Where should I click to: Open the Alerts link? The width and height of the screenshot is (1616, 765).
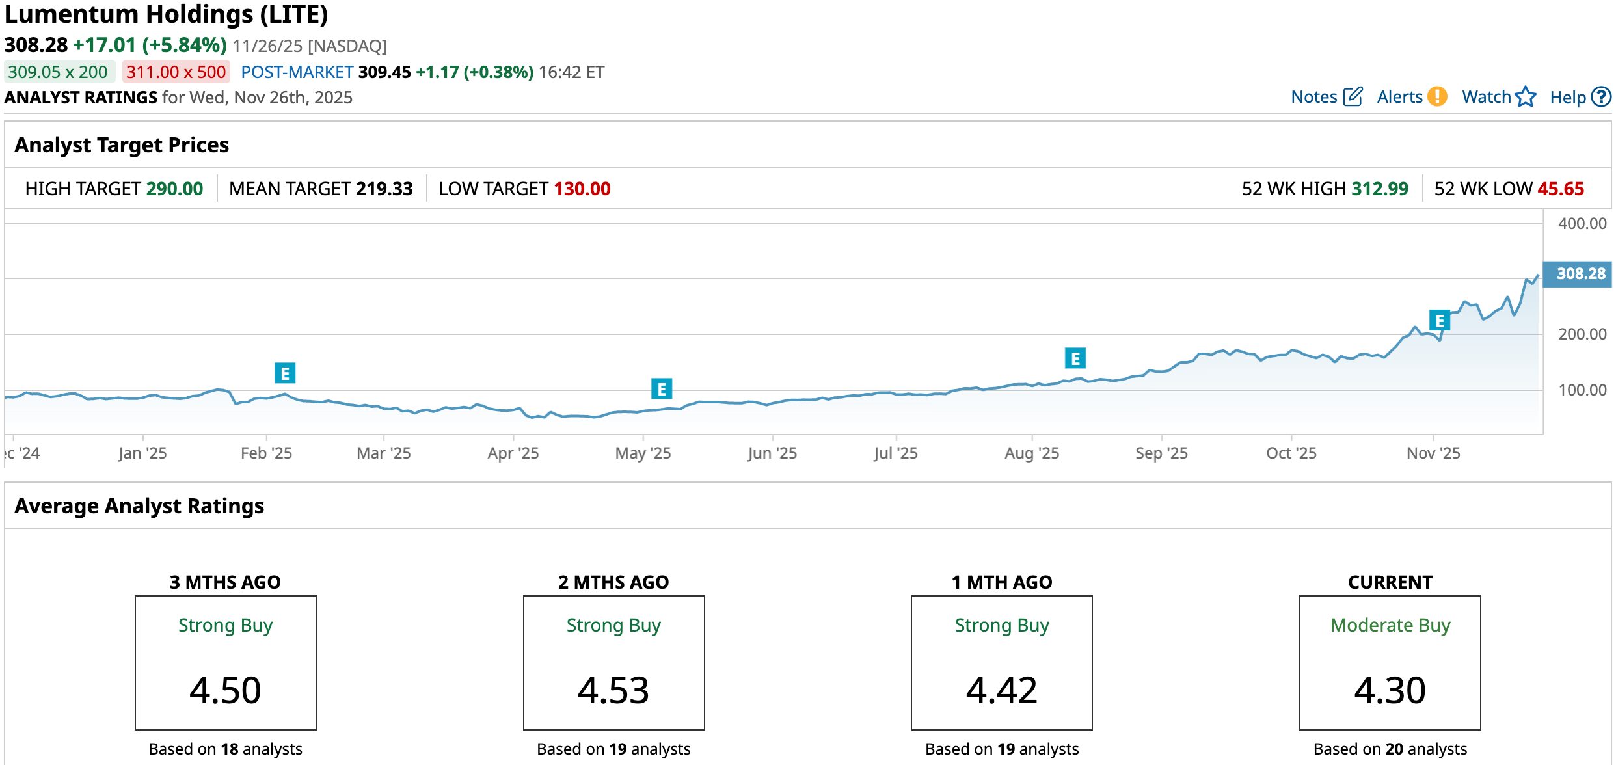(x=1400, y=97)
